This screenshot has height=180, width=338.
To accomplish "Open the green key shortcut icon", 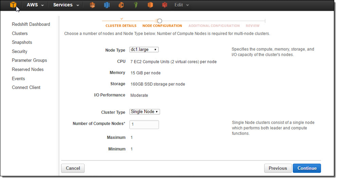I will pyautogui.click(x=136, y=5).
